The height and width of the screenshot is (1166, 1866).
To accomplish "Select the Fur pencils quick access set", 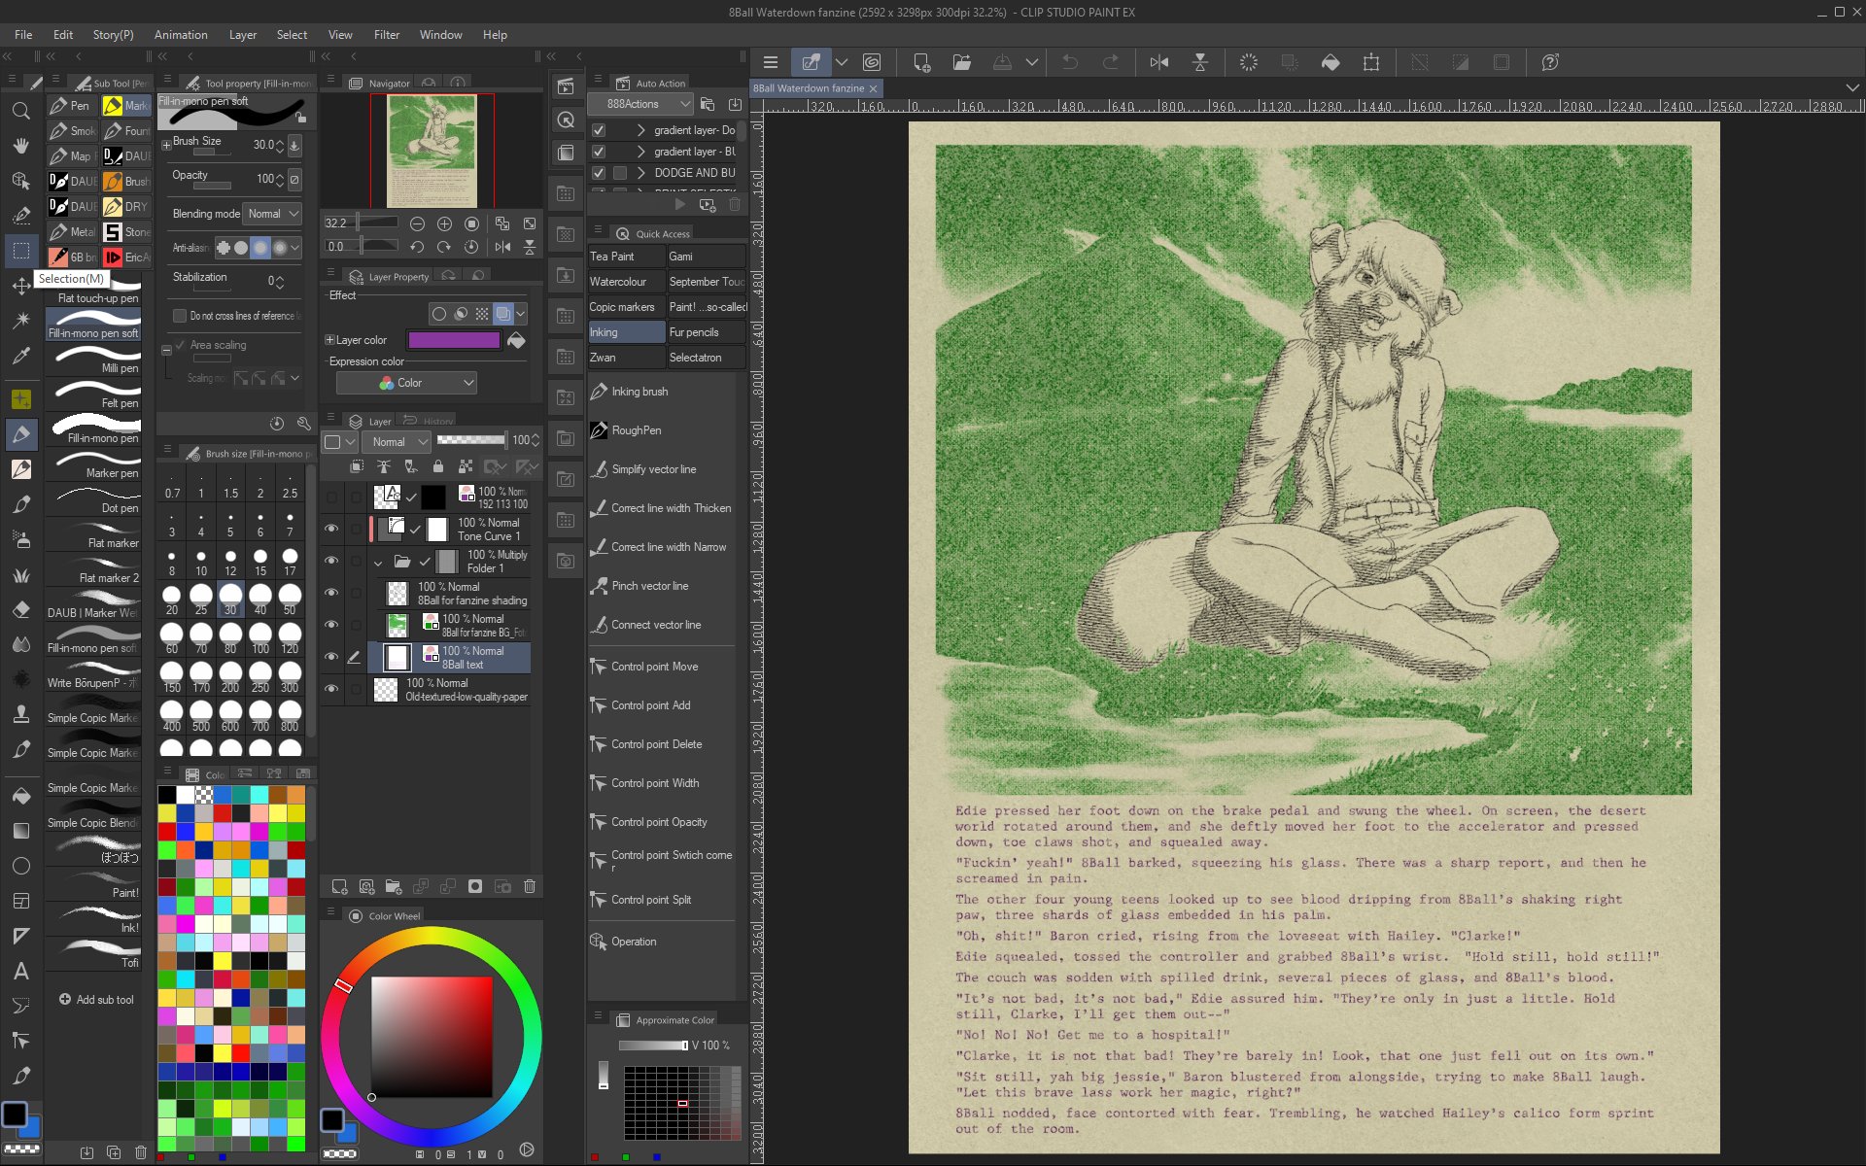I will [707, 332].
